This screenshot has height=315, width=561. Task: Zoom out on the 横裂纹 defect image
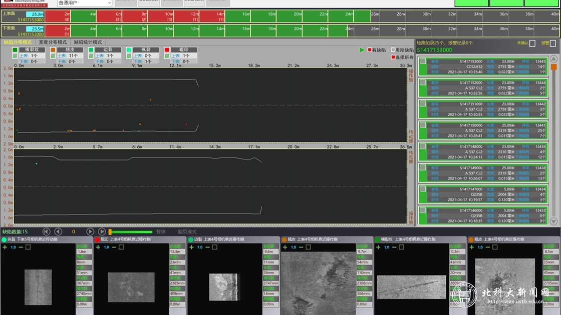point(394,247)
